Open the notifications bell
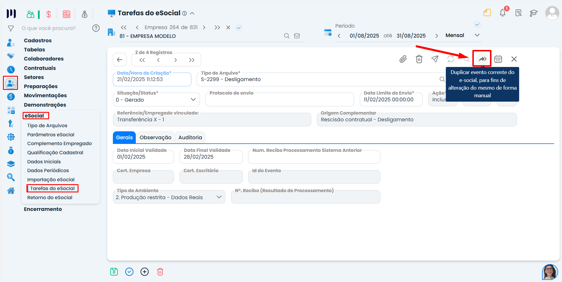This screenshot has height=282, width=562. click(503, 13)
